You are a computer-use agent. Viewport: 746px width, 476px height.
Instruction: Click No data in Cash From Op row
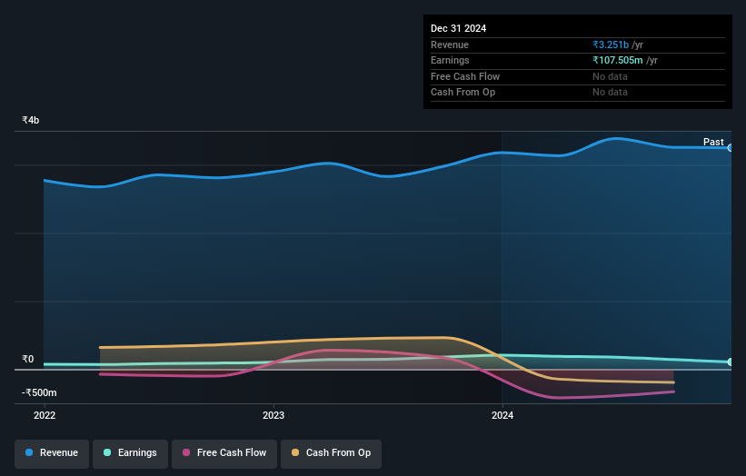tap(610, 93)
